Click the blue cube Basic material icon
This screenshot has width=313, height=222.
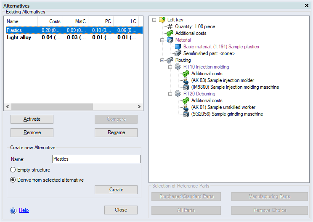[x=178, y=47]
